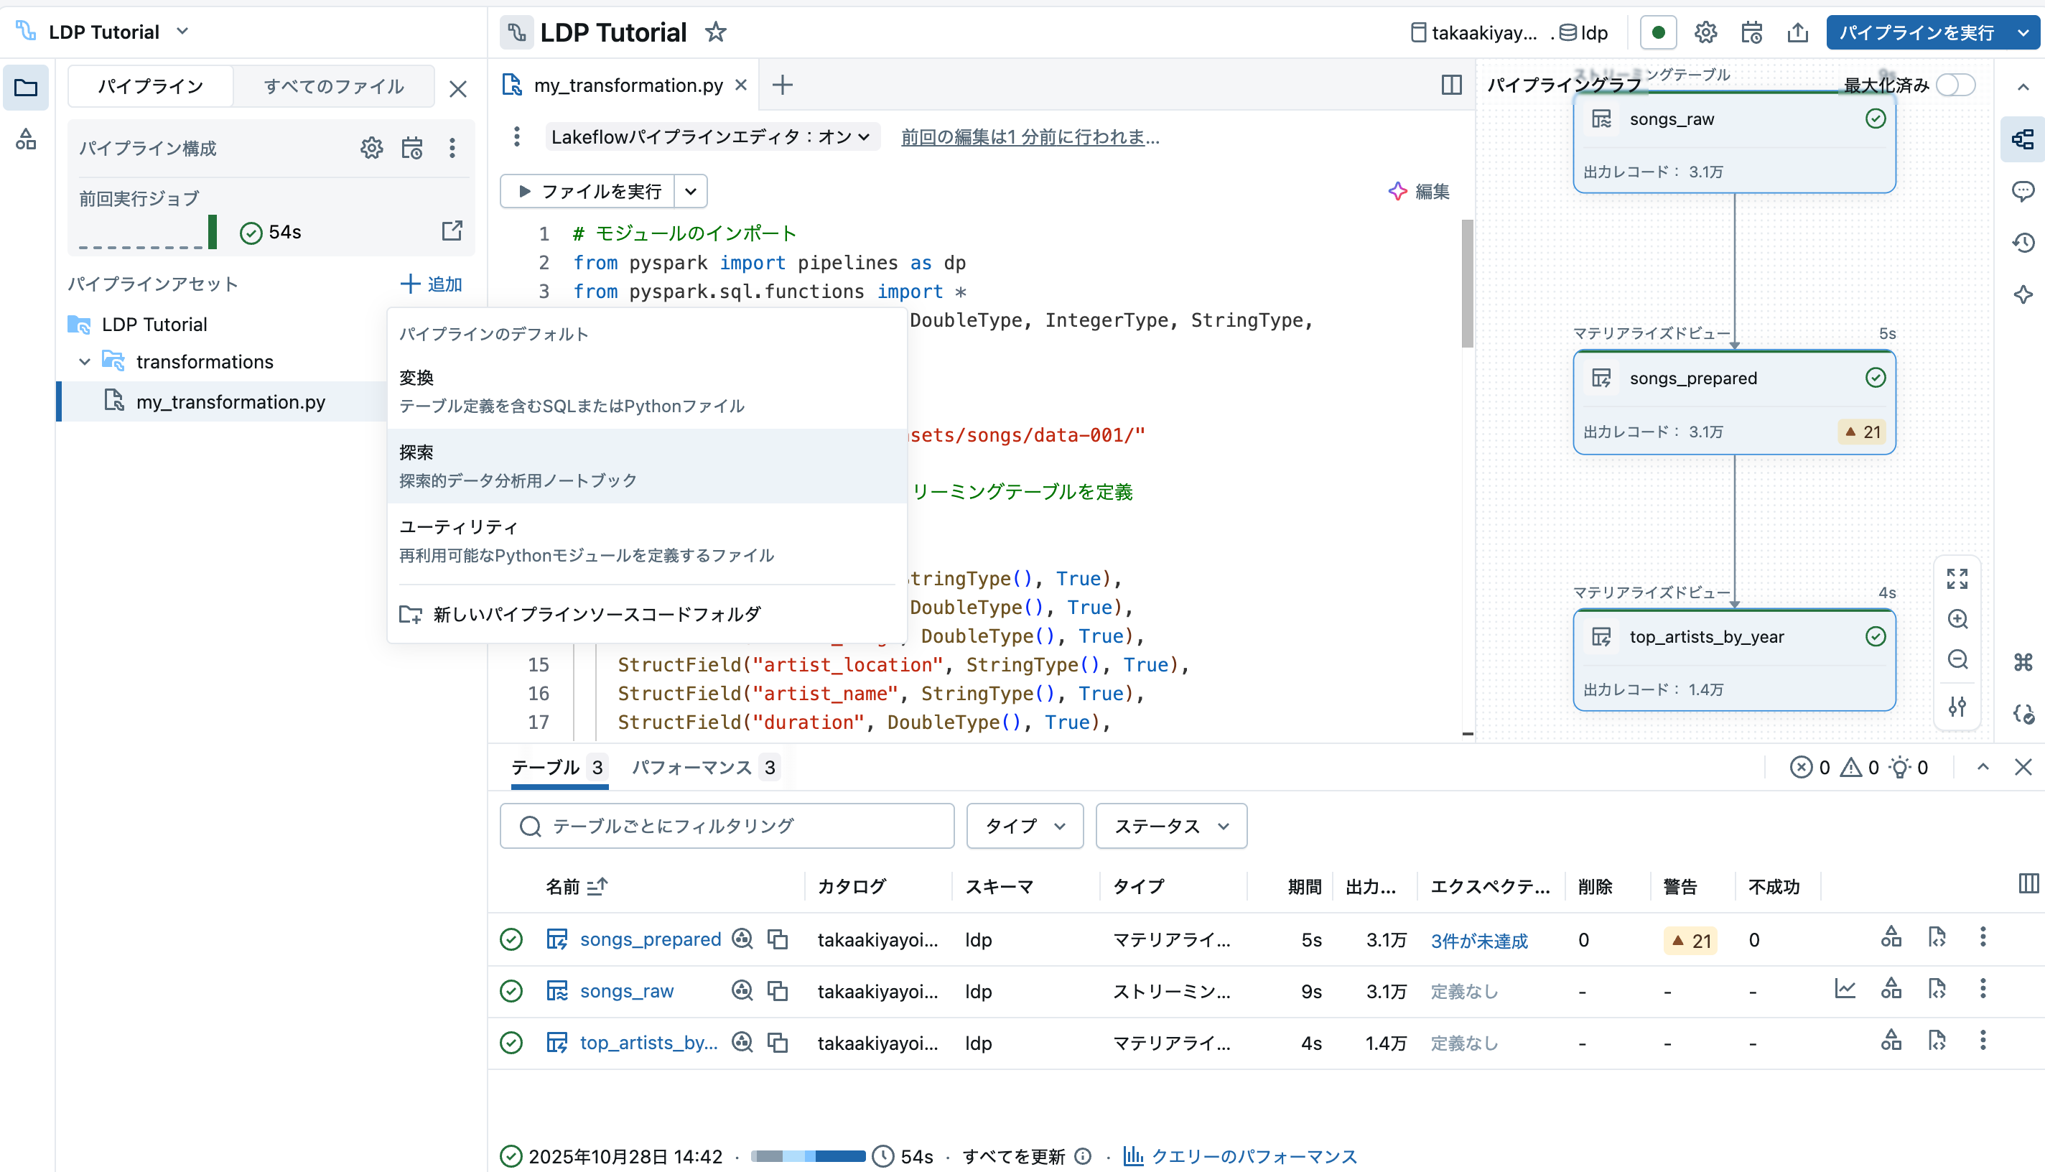Open the pipeline settings gear icon
Screen dimensions: 2045x1172
pyautogui.click(x=1705, y=32)
